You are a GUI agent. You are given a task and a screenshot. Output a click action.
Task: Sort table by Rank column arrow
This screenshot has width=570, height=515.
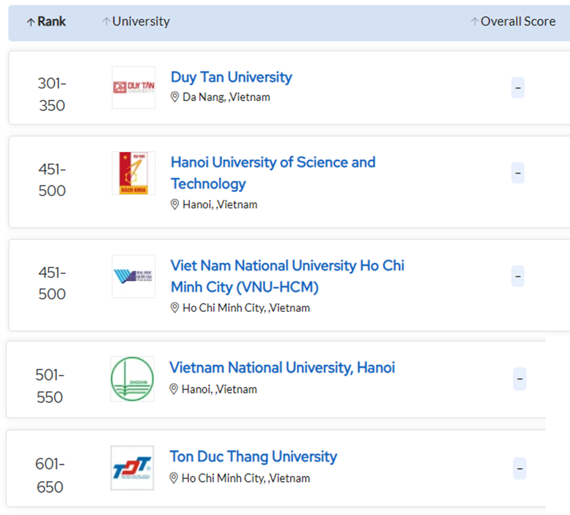point(31,22)
